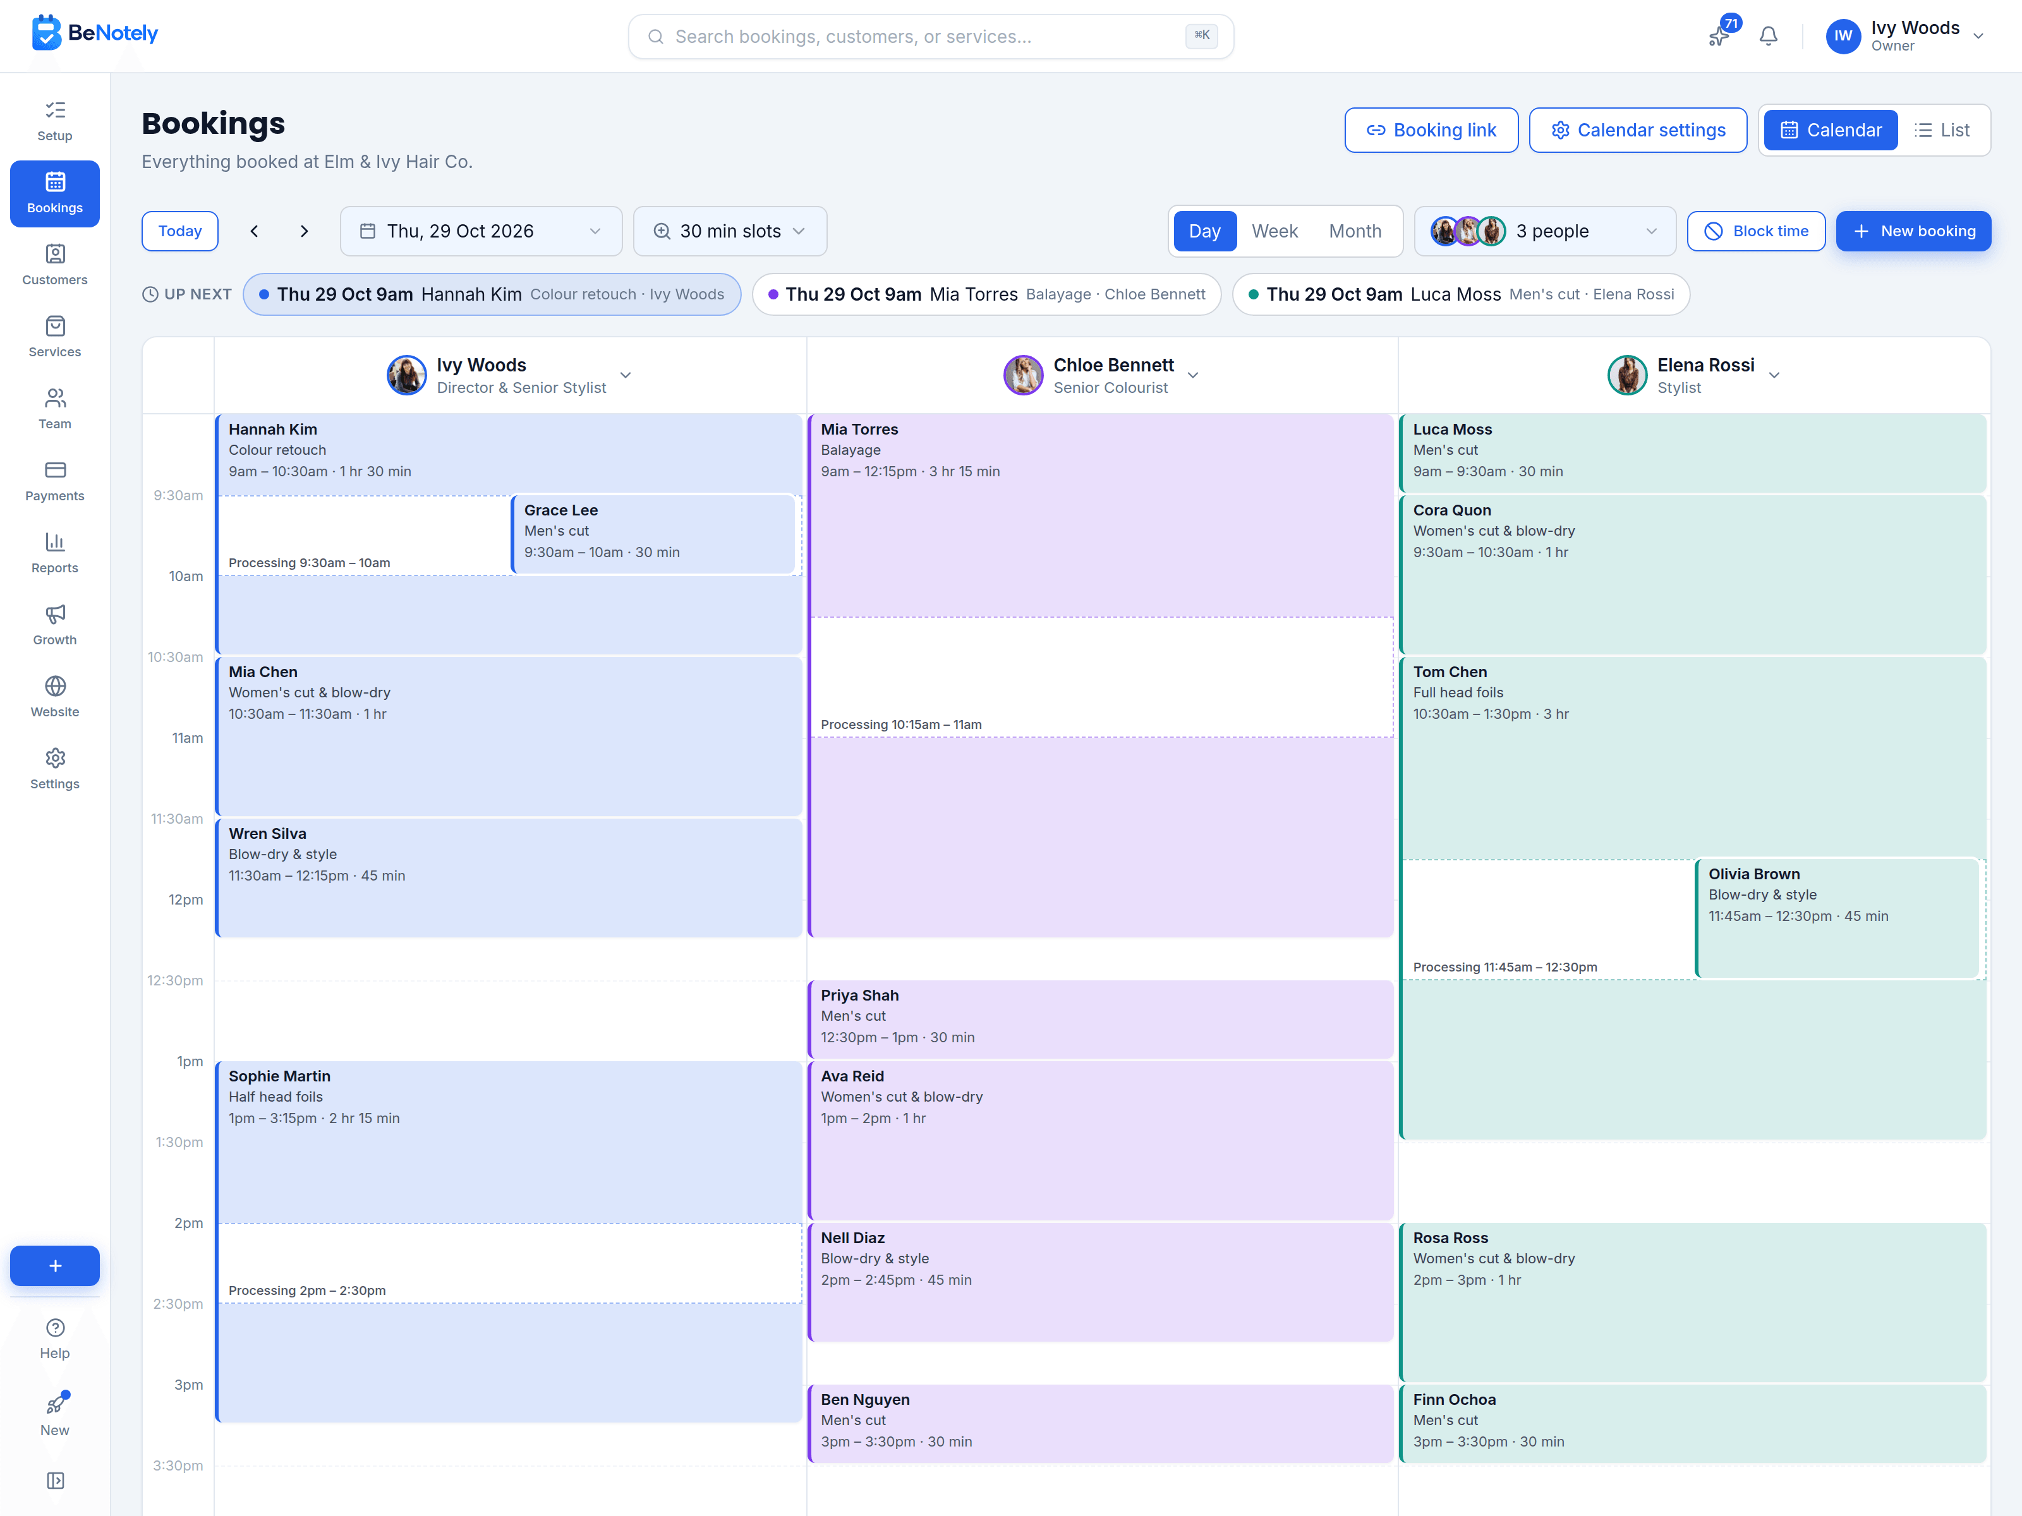Screen dimensions: 2022x1516
Task: Open Grace Lee Men's cut booking
Action: point(653,534)
